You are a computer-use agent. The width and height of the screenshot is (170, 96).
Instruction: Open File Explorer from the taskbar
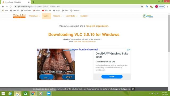coord(18,94)
